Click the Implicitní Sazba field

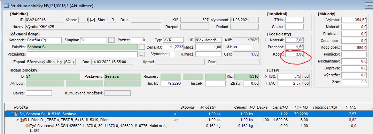295,27
